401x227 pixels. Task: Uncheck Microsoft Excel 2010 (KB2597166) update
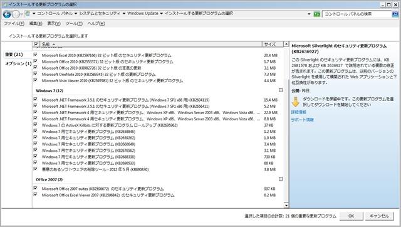tap(35, 55)
